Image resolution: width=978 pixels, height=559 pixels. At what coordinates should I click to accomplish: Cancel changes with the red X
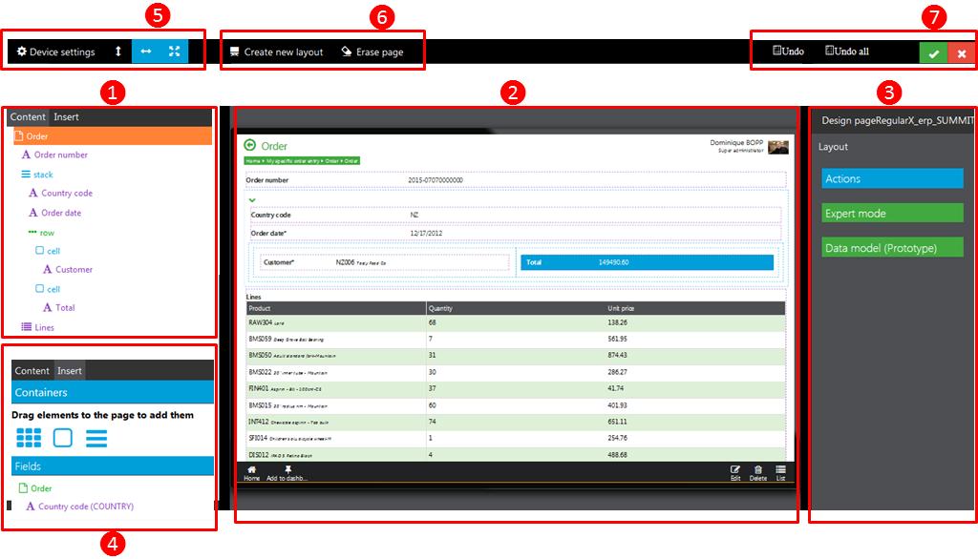(x=961, y=53)
